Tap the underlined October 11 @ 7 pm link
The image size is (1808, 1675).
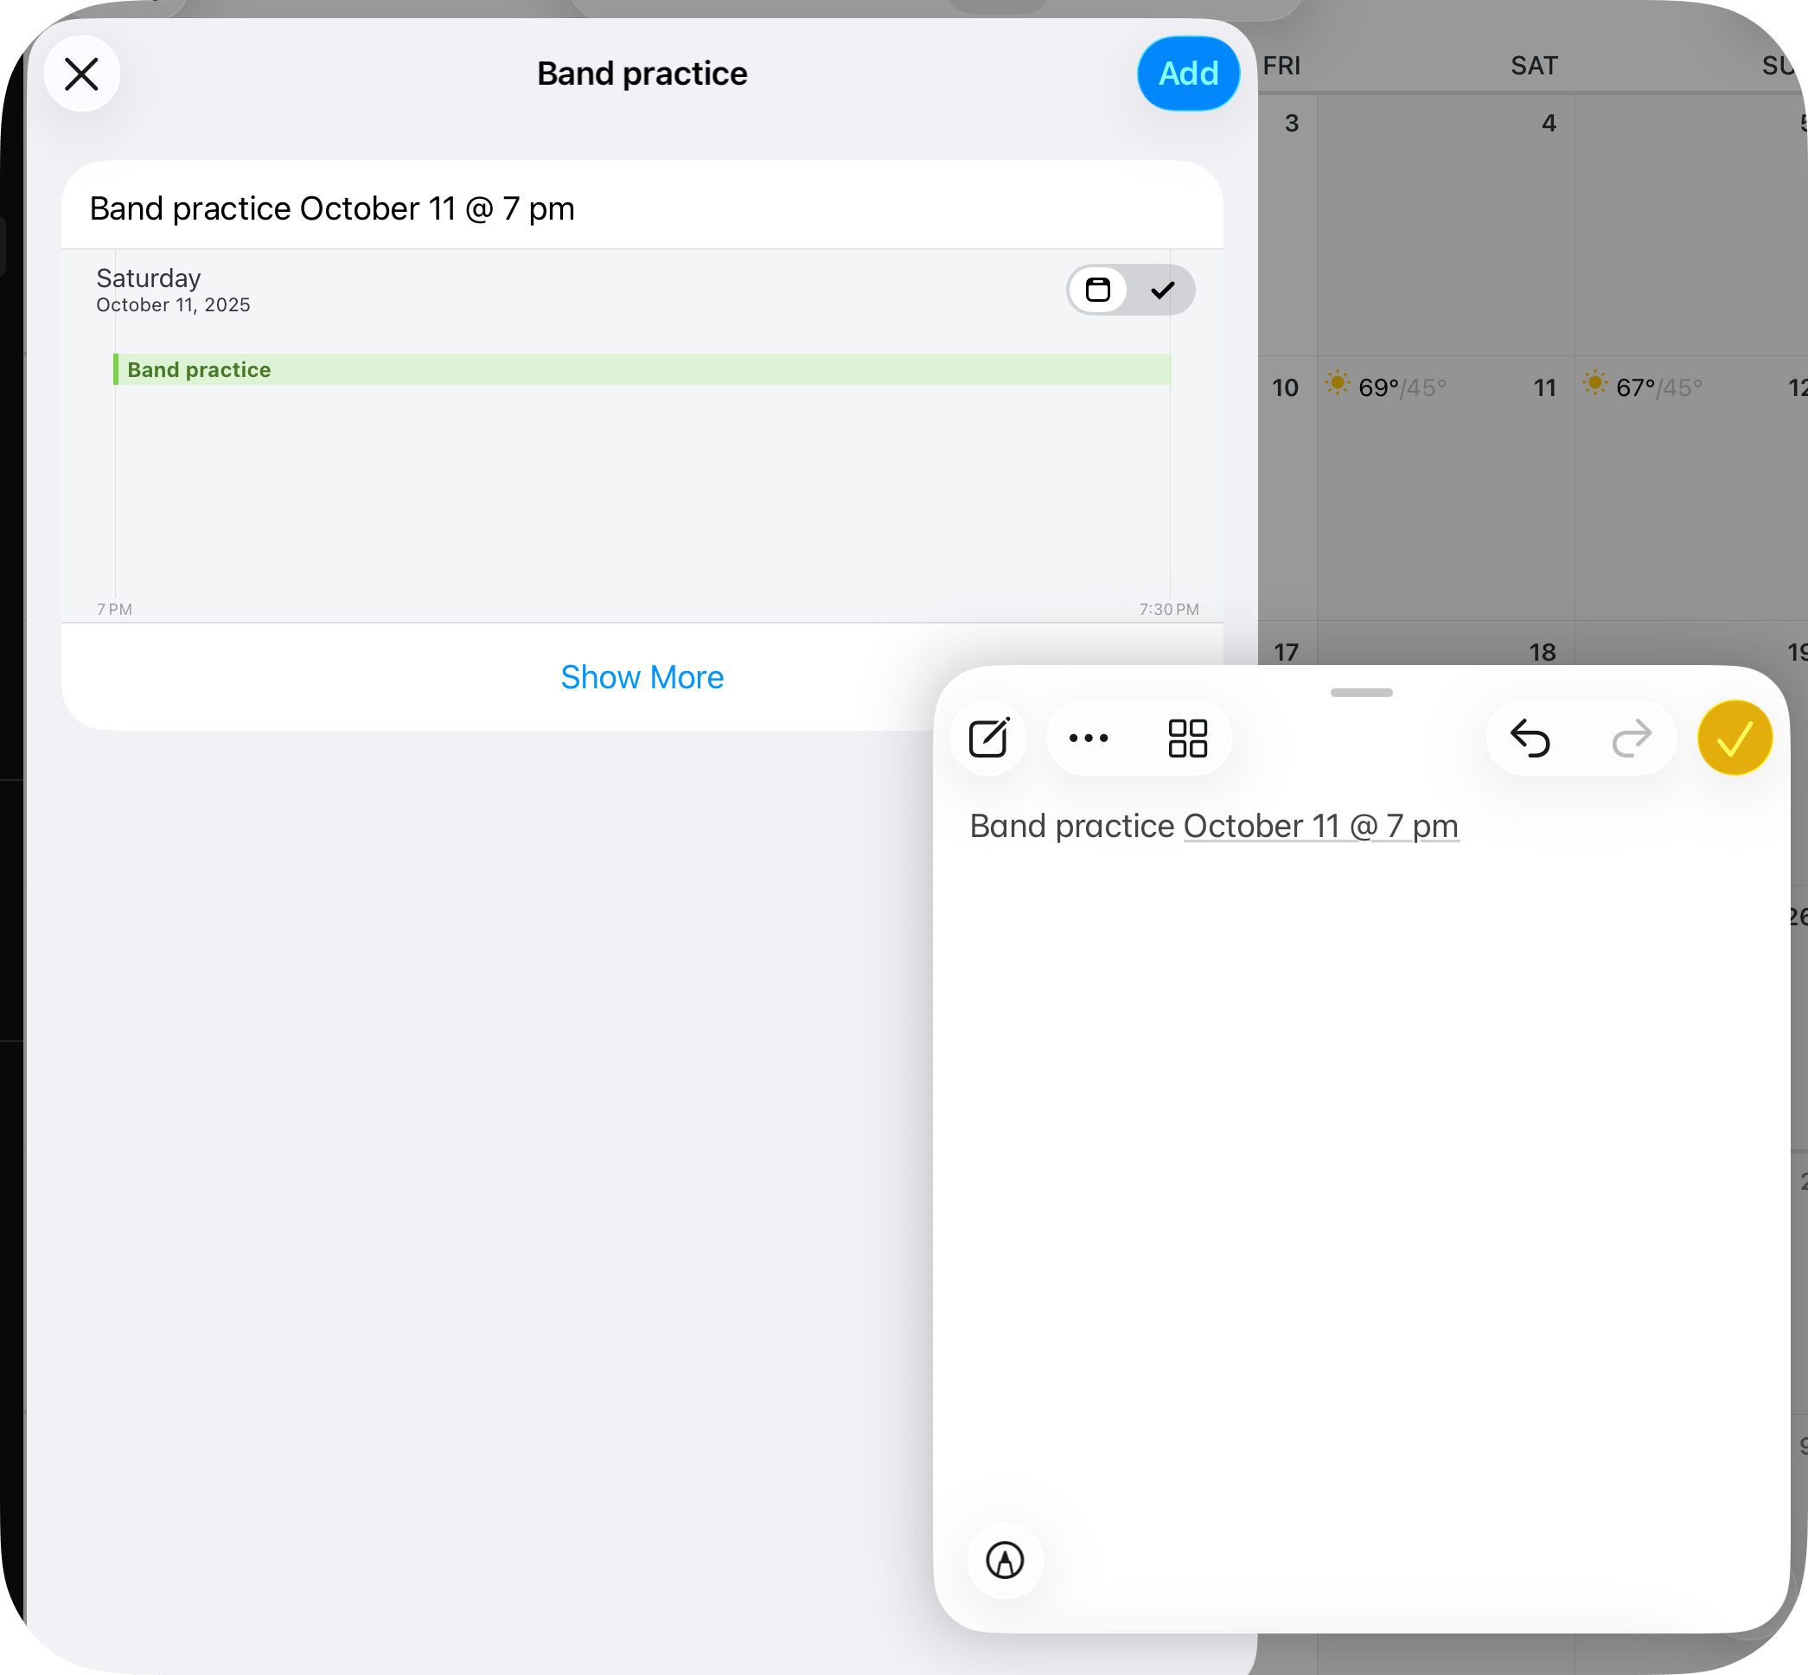pos(1319,827)
